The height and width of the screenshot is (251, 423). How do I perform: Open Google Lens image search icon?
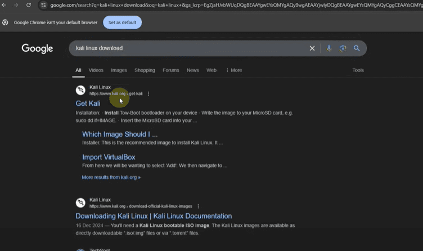click(x=343, y=48)
